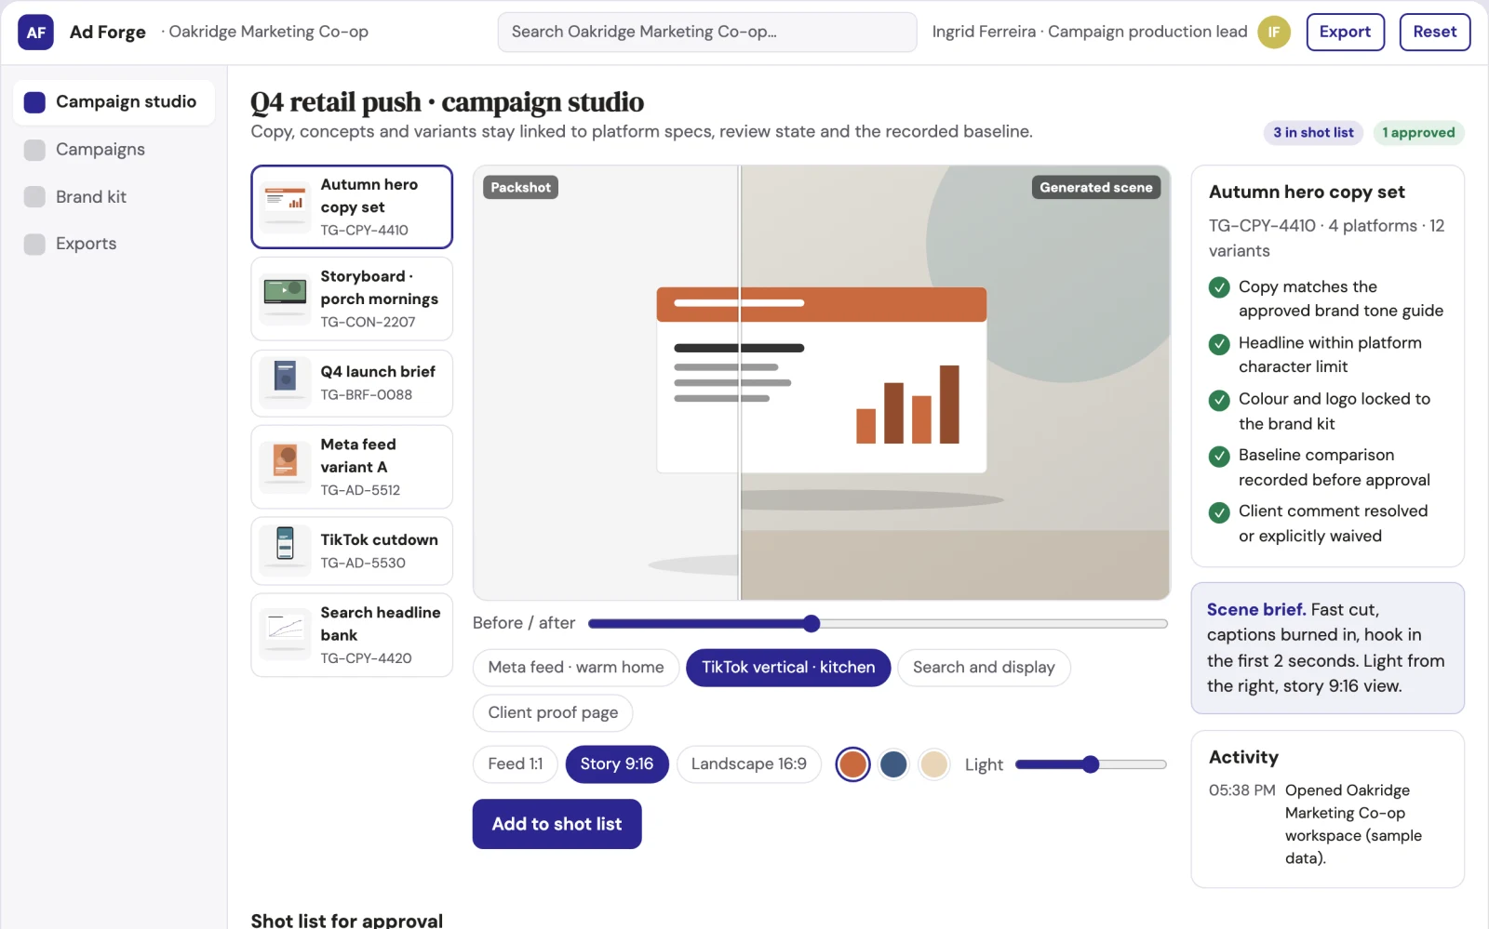Viewport: 1489px width, 929px height.
Task: Click the Export button
Action: coord(1345,32)
